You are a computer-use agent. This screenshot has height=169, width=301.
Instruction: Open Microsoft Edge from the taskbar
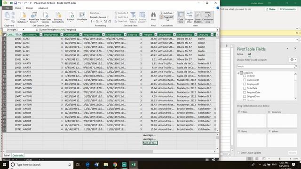click(87, 165)
